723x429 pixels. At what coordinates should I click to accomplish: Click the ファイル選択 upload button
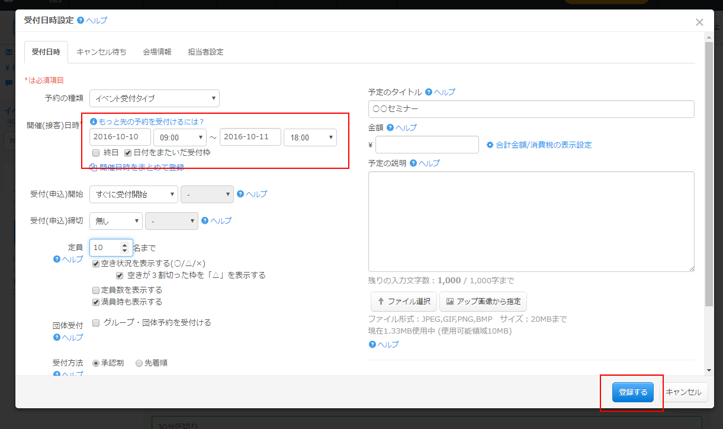pyautogui.click(x=404, y=302)
